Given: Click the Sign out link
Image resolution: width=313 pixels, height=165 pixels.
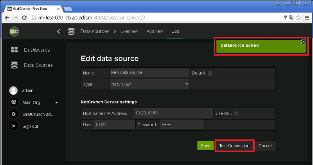Looking at the screenshot, I should (30, 126).
